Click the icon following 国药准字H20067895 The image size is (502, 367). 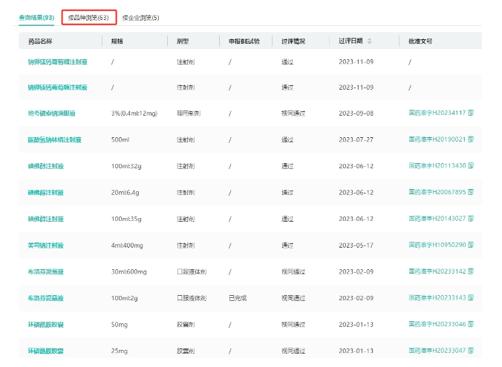[x=471, y=192]
